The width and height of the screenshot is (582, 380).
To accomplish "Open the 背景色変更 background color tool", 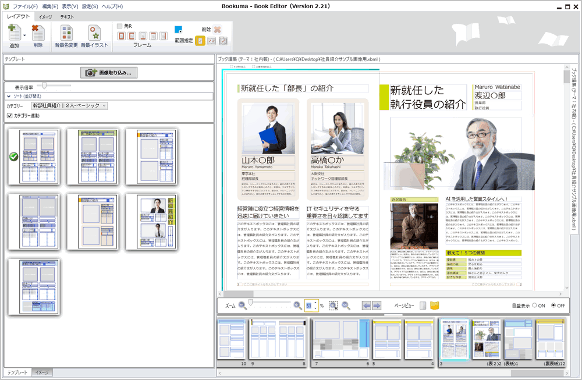I will pos(66,33).
